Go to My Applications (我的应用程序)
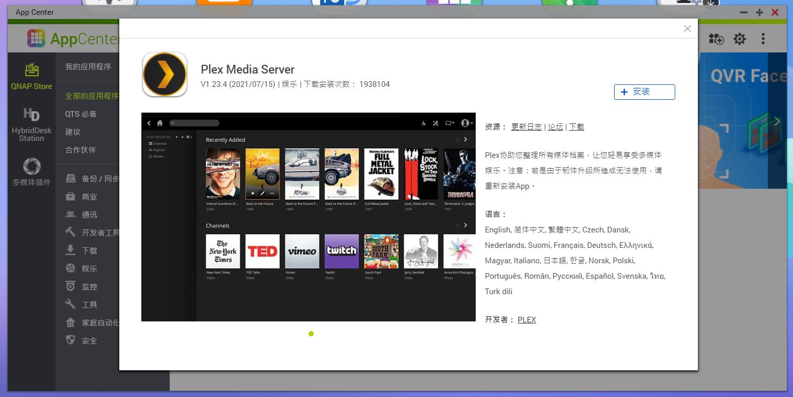793x397 pixels. (88, 66)
